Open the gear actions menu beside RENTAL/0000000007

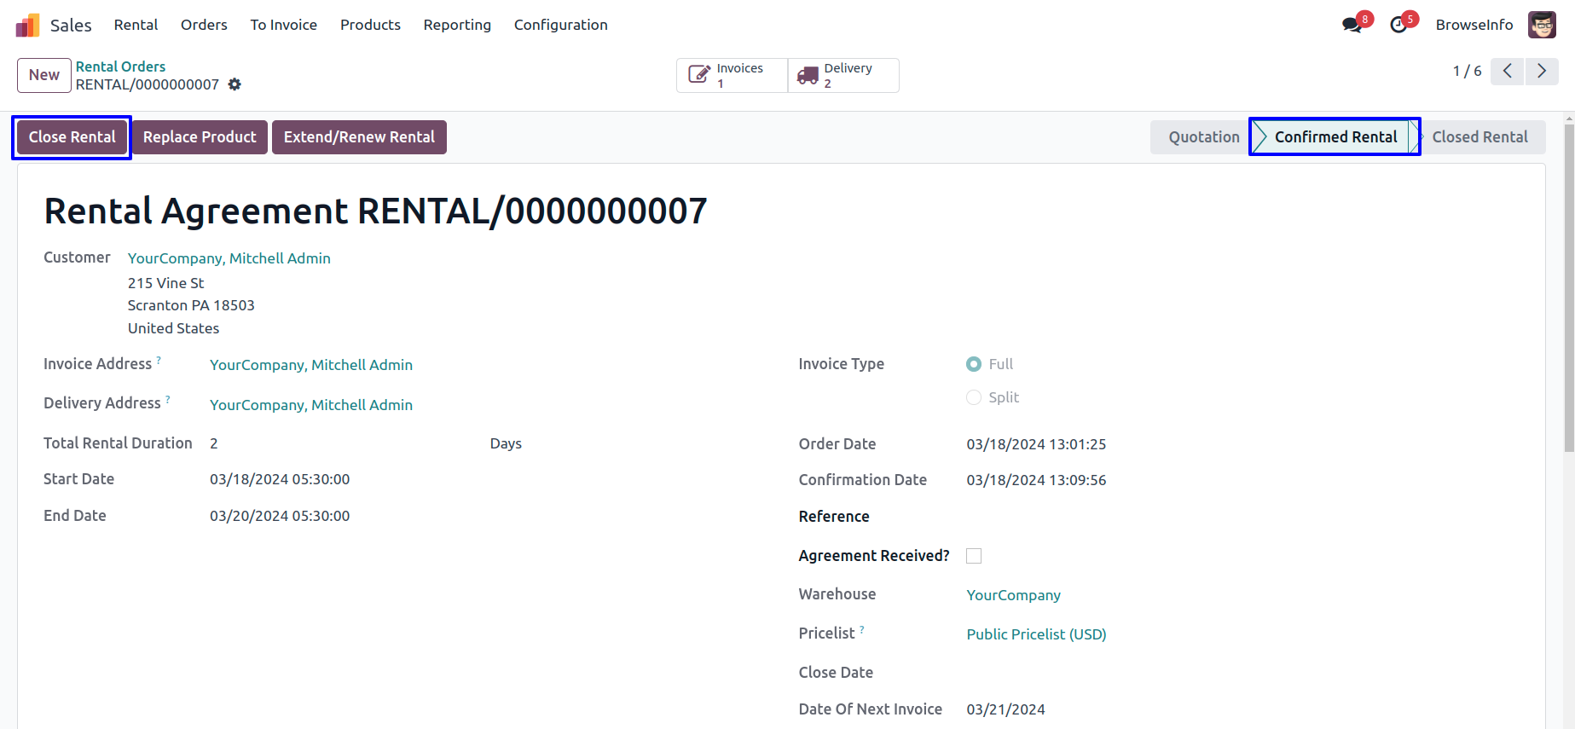point(235,84)
